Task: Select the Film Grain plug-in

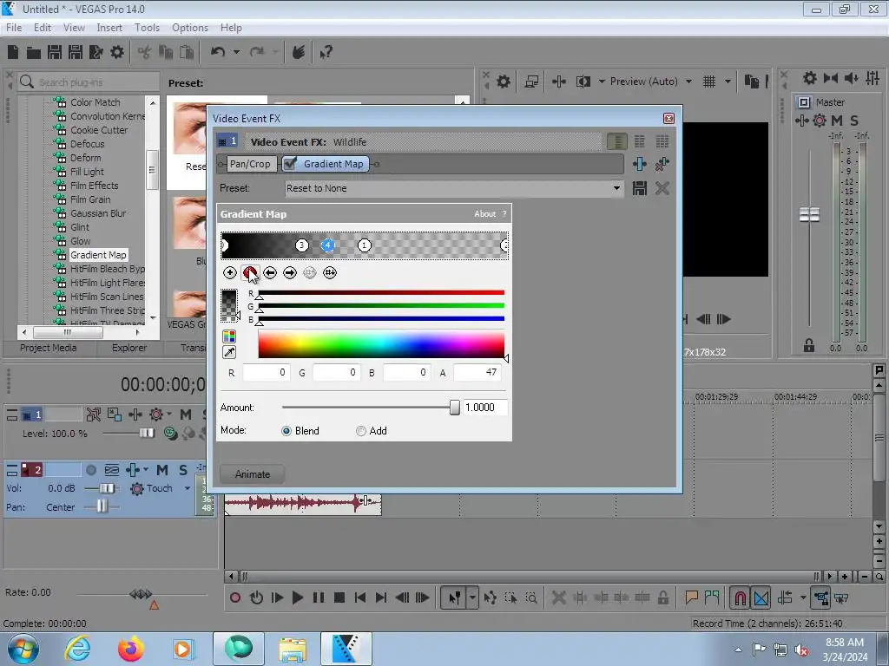Action: (x=90, y=199)
